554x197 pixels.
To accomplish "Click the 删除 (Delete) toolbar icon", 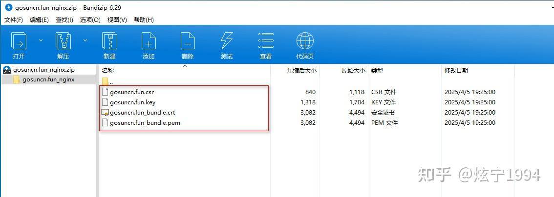I will [188, 40].
